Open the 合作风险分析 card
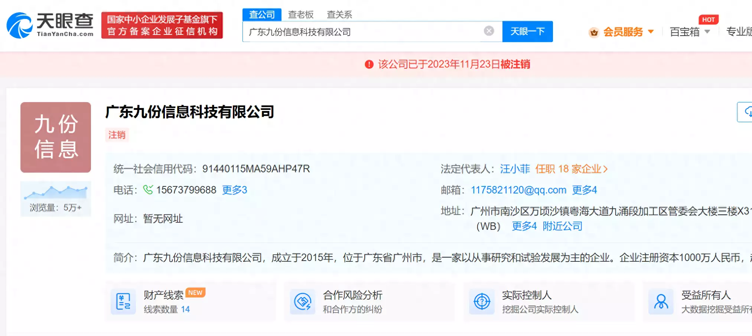Screen dimensions: 752x336 (x=370, y=301)
